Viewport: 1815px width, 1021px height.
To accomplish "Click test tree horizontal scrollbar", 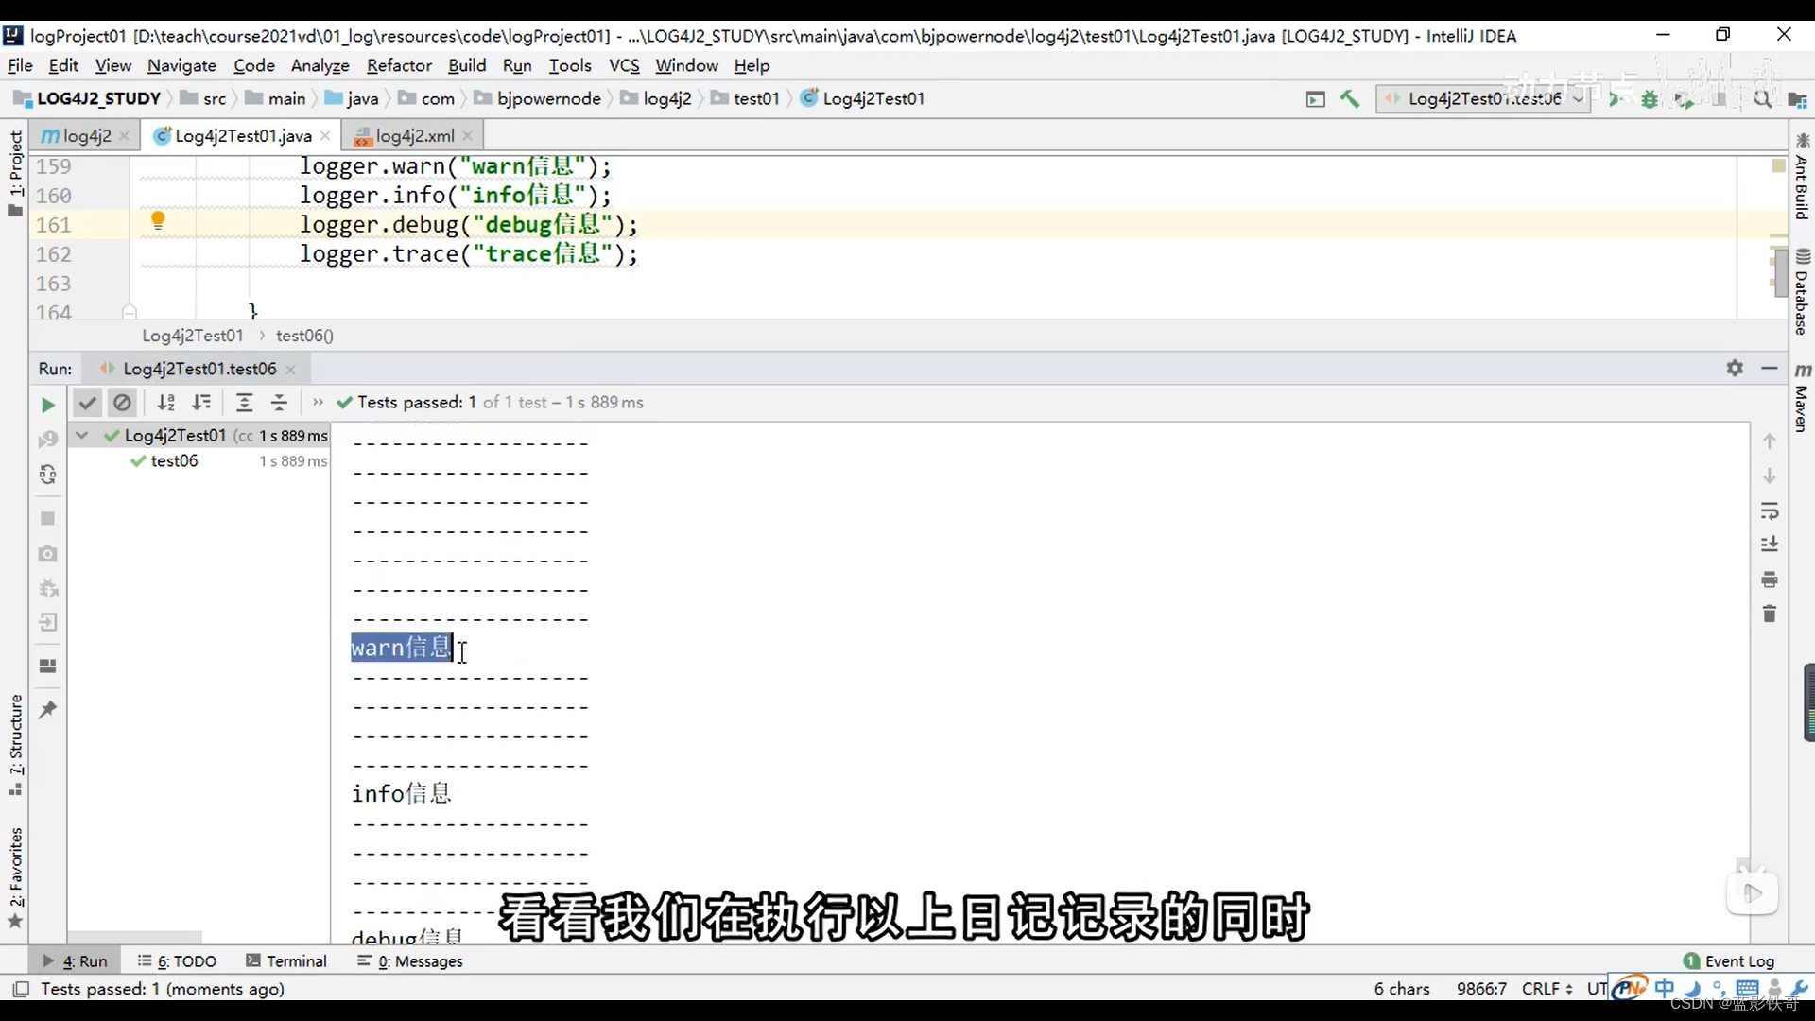I will point(134,937).
